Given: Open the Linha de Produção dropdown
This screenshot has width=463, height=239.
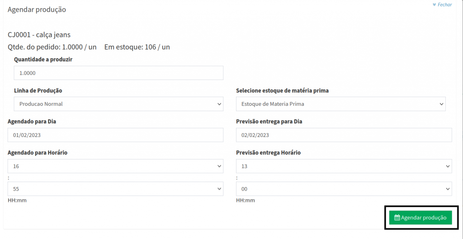Looking at the screenshot, I should point(115,104).
